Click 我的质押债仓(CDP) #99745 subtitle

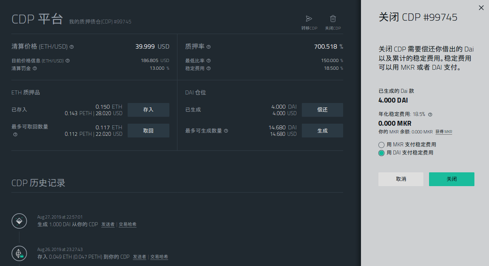point(100,21)
